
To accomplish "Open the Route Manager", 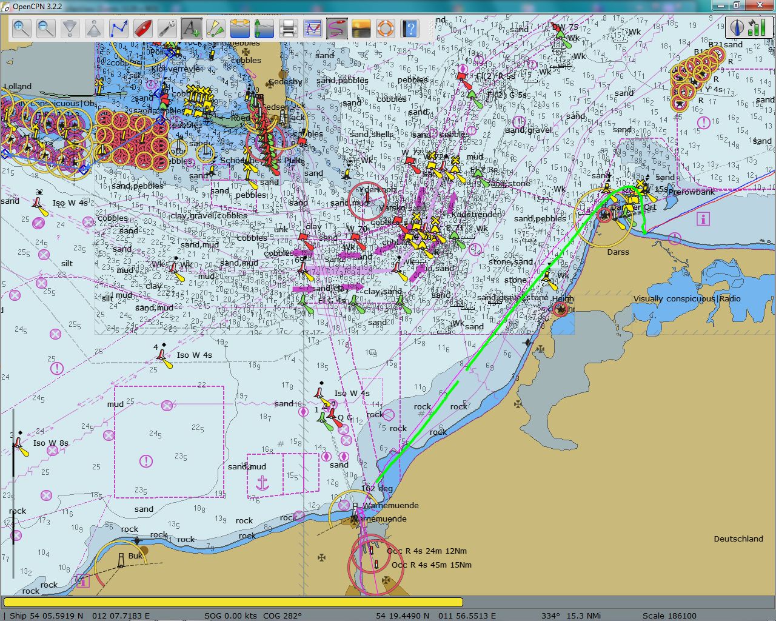I will 313,28.
